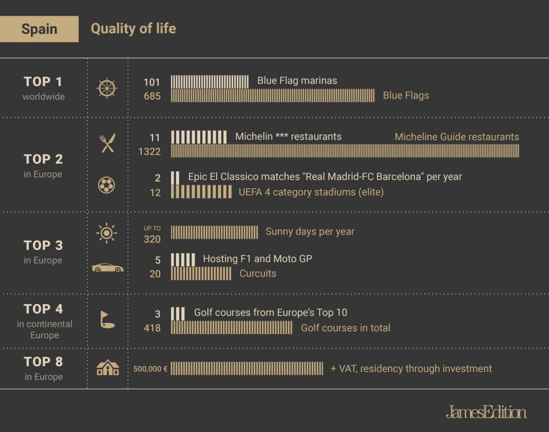The height and width of the screenshot is (432, 549).
Task: Click the JamesEdition logo
Action: (486, 412)
